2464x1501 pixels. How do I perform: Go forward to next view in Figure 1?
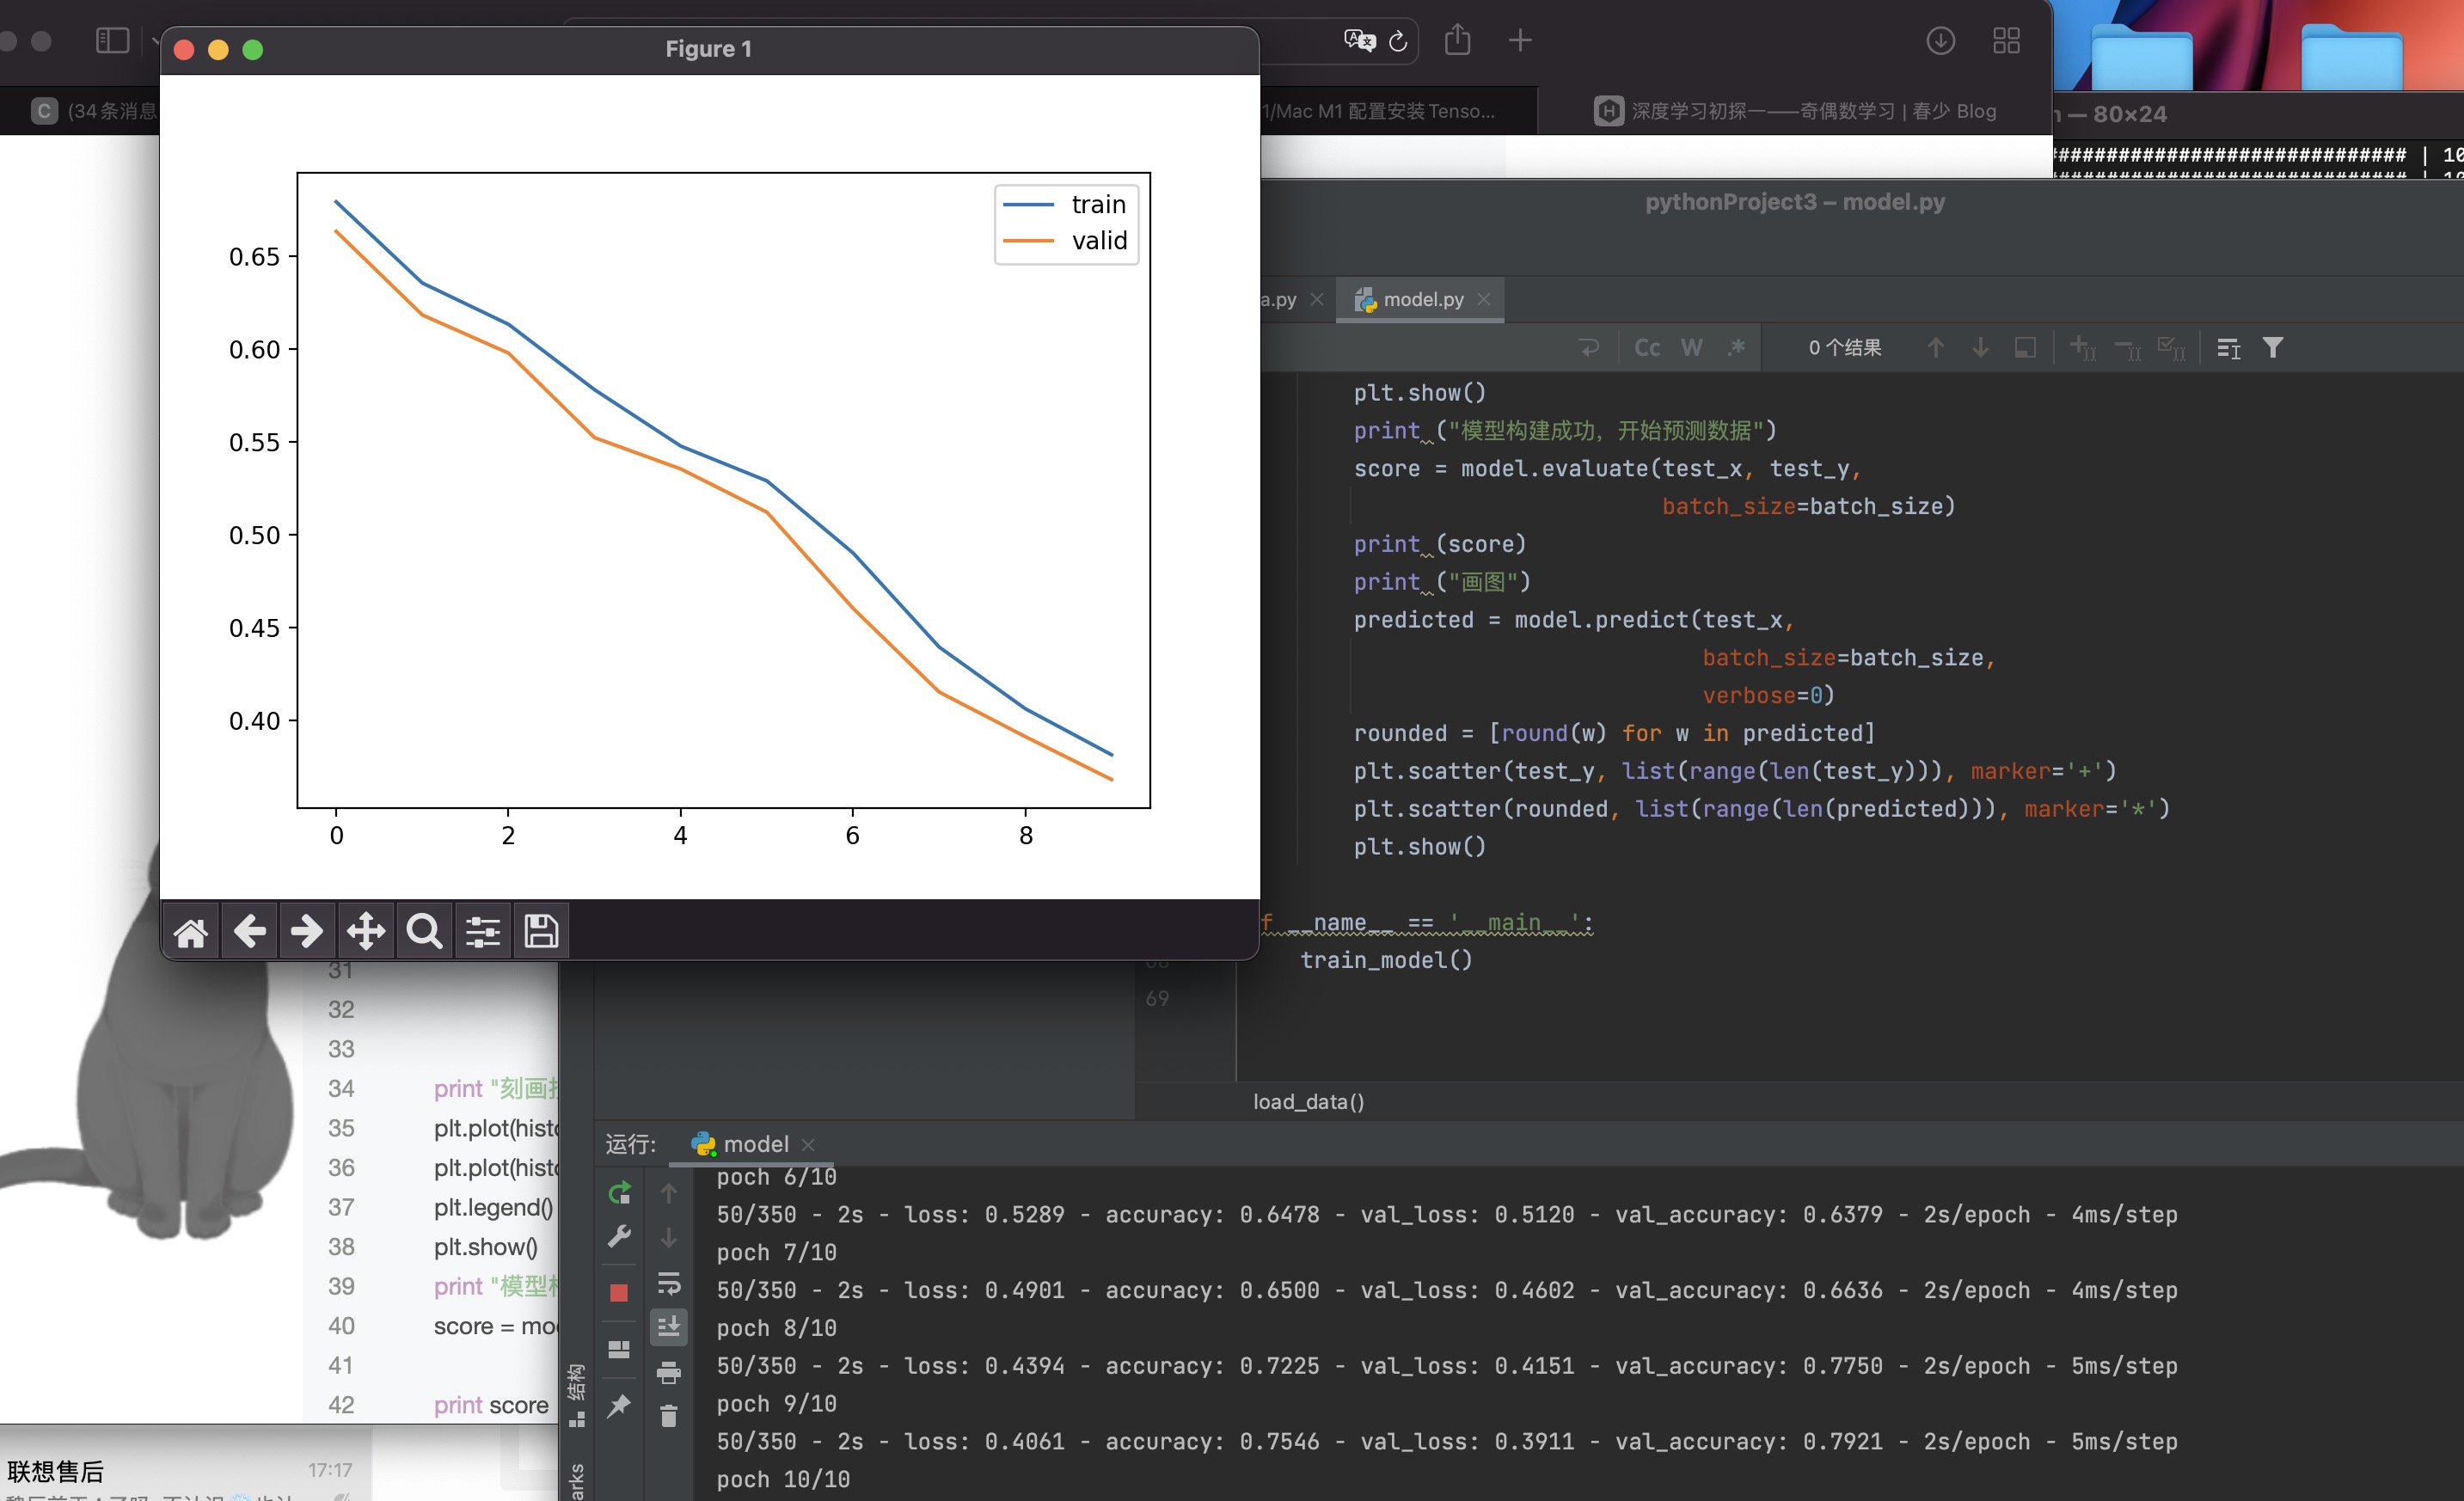(307, 932)
